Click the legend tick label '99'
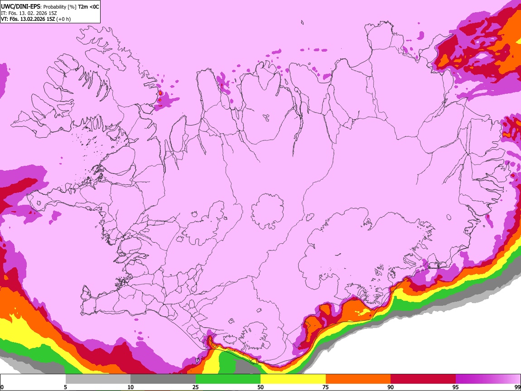This screenshot has height=391, width=521. [517, 387]
